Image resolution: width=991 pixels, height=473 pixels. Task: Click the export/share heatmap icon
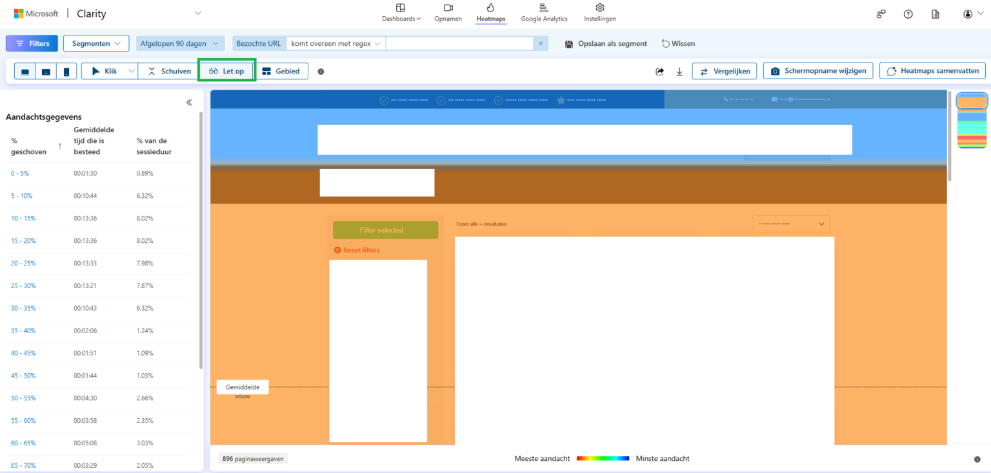point(659,71)
